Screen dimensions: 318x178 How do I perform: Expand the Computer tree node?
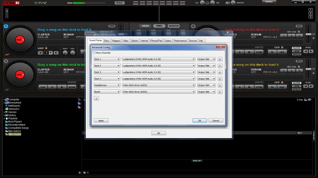coord(4,100)
